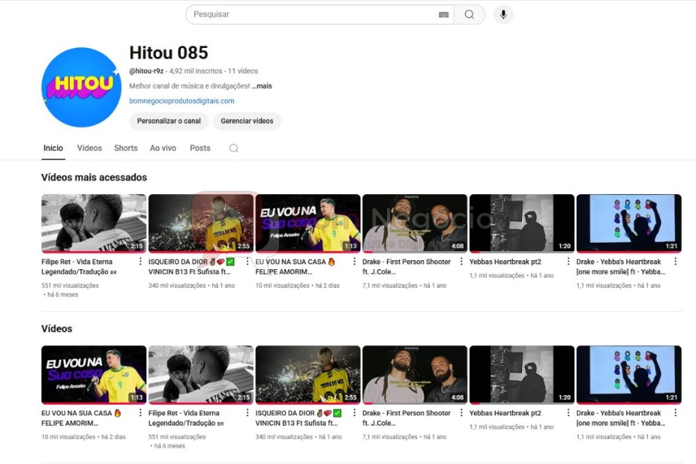This screenshot has width=696, height=464.
Task: Click the Vídeos section heading above the second row
Action: click(57, 329)
